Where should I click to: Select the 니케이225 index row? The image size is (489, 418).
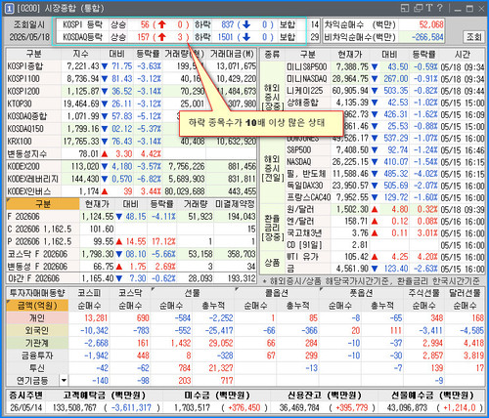pos(385,91)
